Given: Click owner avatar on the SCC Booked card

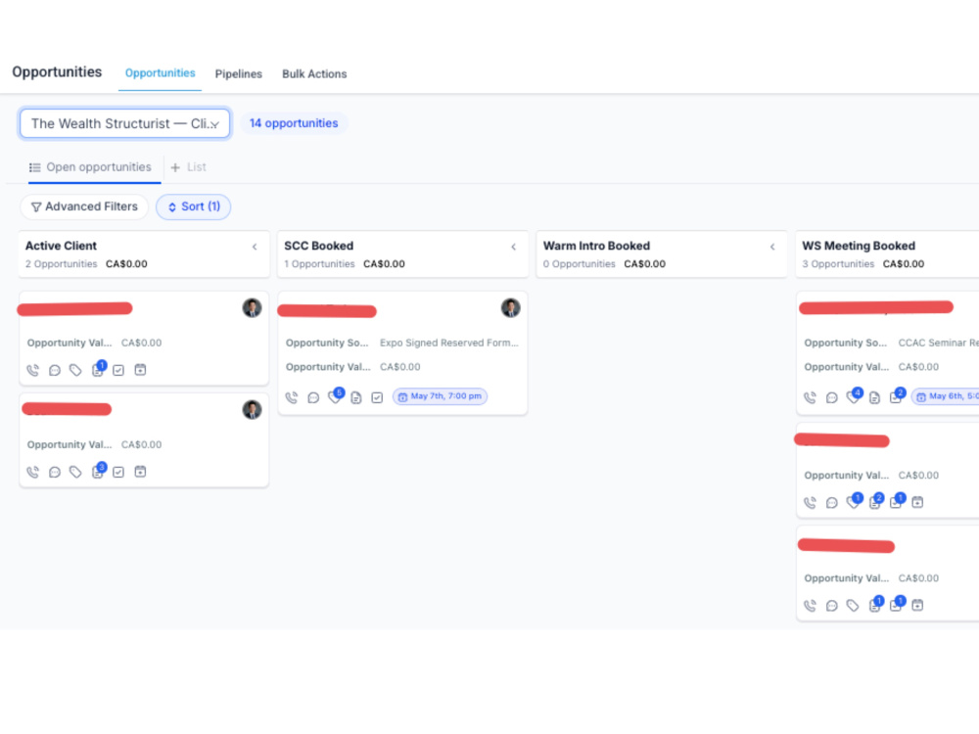Looking at the screenshot, I should click(511, 307).
